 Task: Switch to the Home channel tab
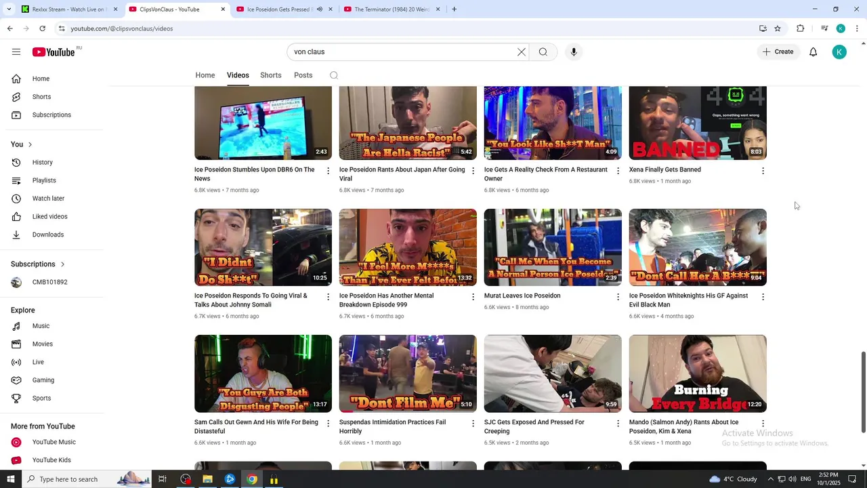(205, 75)
